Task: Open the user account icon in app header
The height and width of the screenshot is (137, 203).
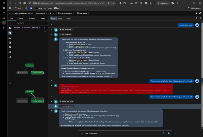Action: point(200,13)
